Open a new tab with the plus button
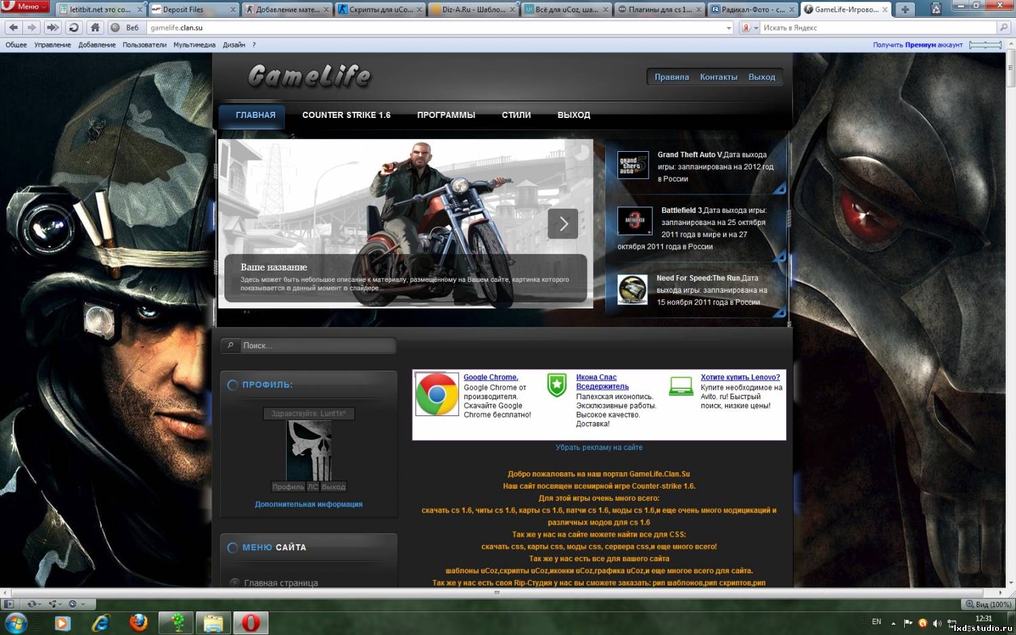Image resolution: width=1016 pixels, height=635 pixels. pos(905,9)
